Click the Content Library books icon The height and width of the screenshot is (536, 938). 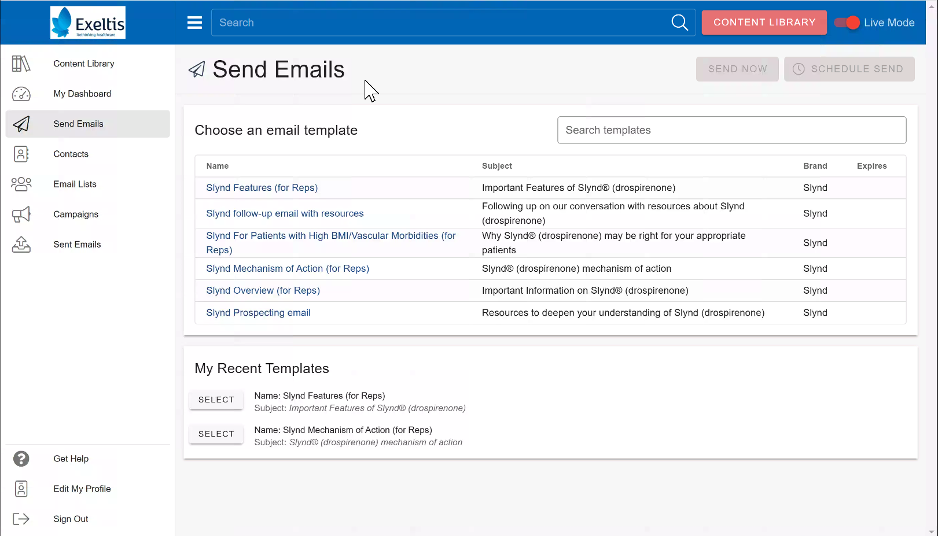(x=21, y=64)
